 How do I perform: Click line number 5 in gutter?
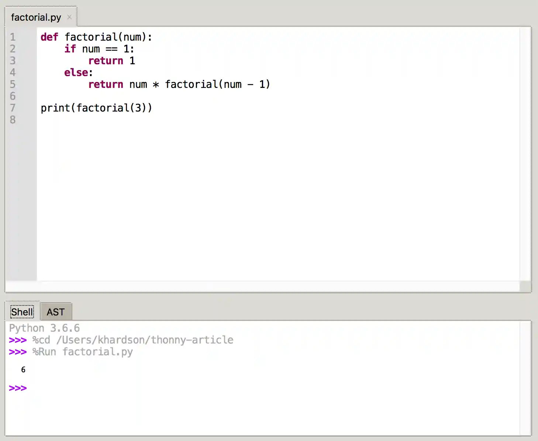[x=13, y=84]
